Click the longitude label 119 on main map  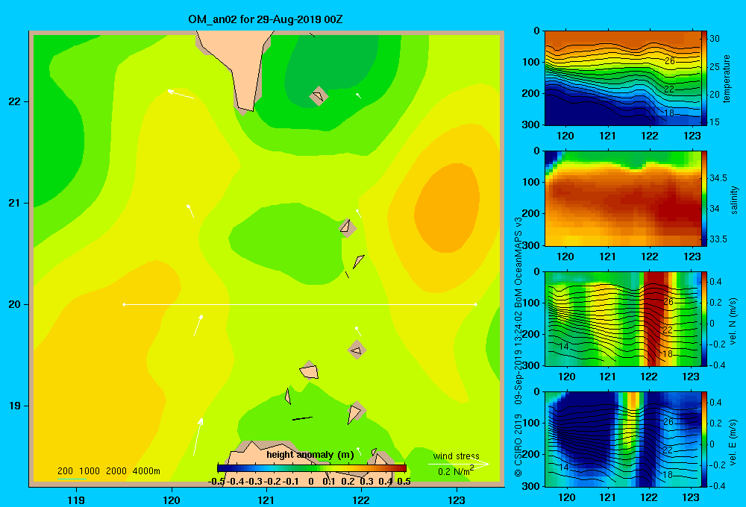click(77, 500)
